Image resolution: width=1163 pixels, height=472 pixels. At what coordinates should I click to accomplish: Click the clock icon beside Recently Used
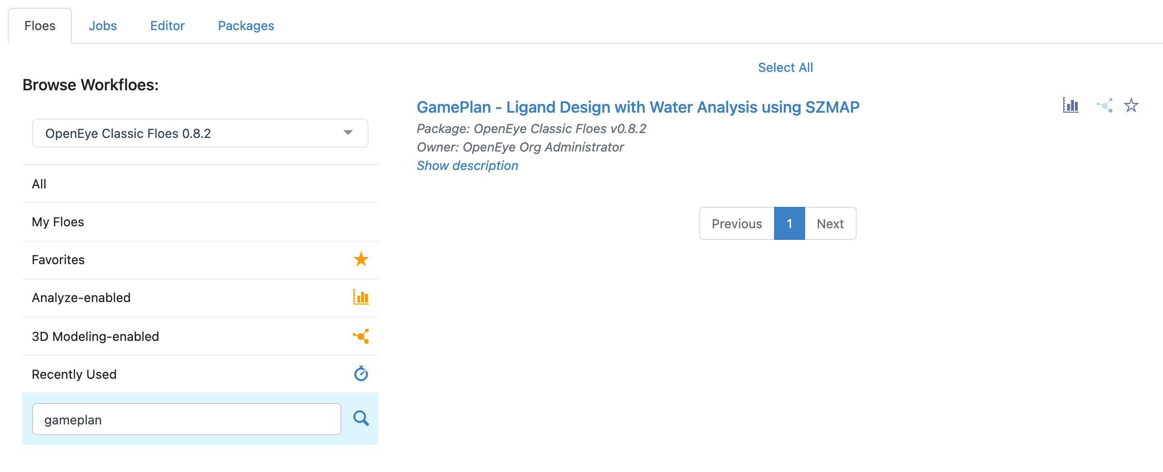pyautogui.click(x=361, y=373)
